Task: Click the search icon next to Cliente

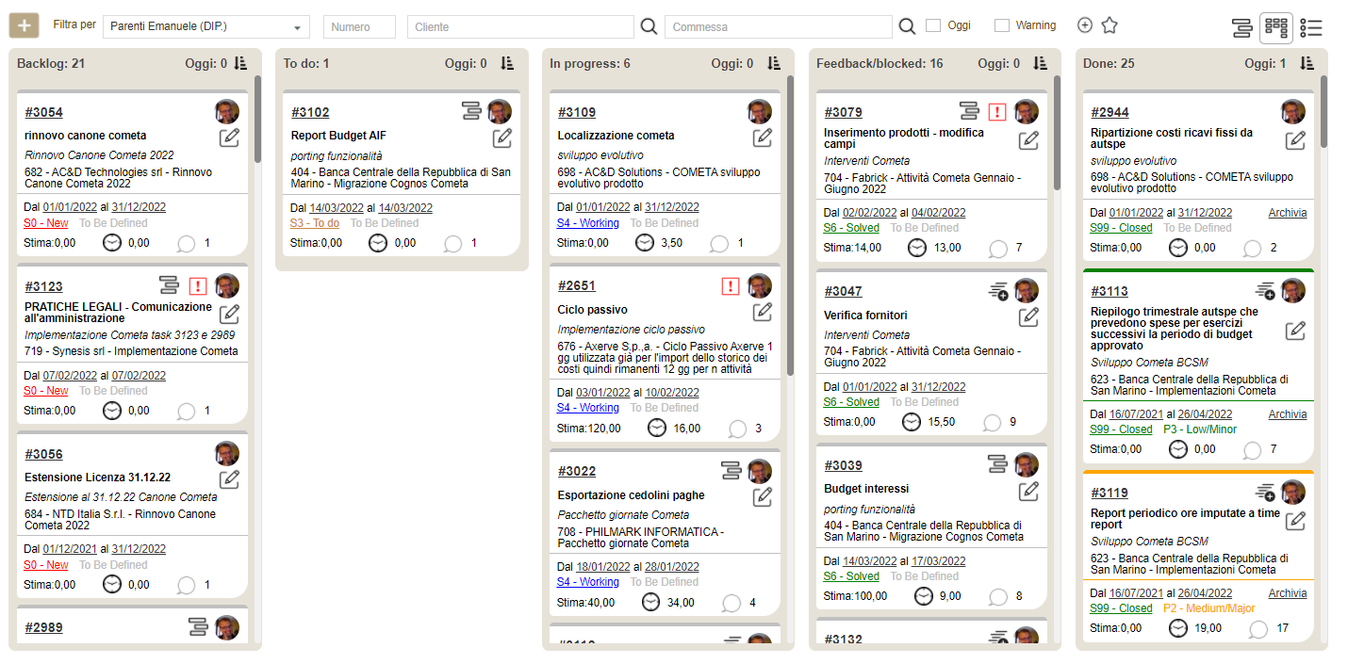Action: tap(649, 26)
